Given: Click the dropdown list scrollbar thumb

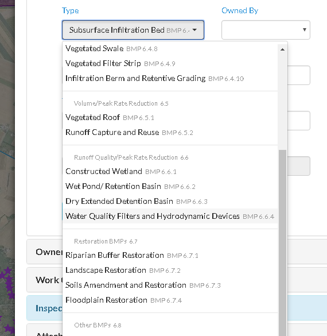Looking at the screenshot, I should [282, 243].
